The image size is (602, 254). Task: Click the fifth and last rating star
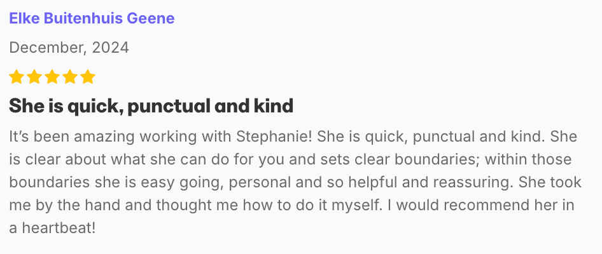pyautogui.click(x=88, y=77)
